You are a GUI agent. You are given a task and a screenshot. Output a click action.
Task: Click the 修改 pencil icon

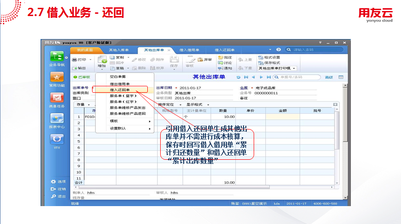tap(134, 60)
